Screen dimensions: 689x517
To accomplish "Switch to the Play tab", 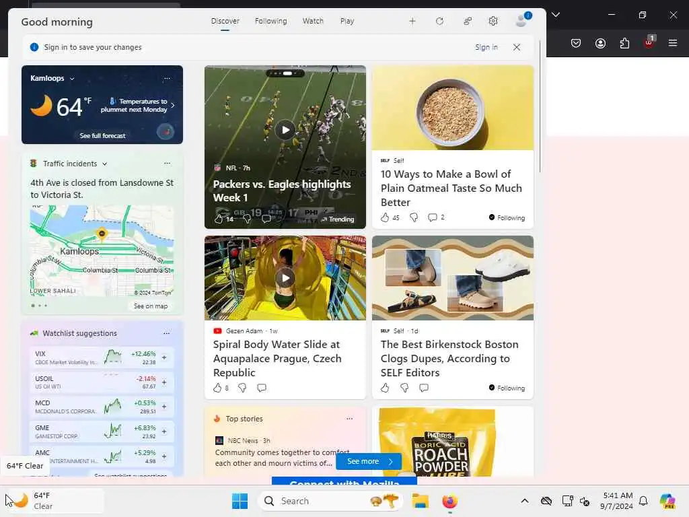I will click(x=347, y=21).
